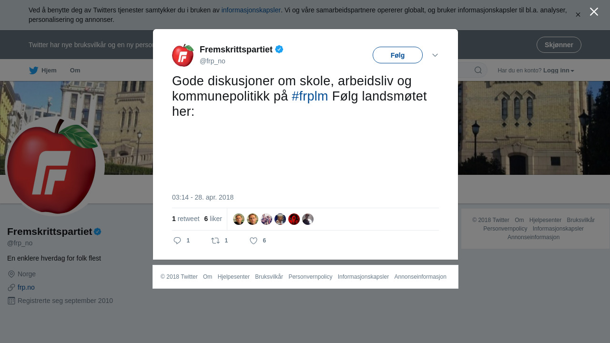Dismiss the cookie notice small X

[x=578, y=15]
